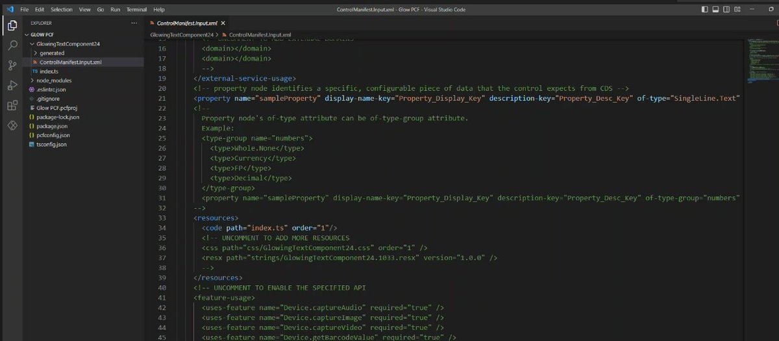Open .eslintrc.json in the explorer
779x341 pixels.
click(51, 89)
